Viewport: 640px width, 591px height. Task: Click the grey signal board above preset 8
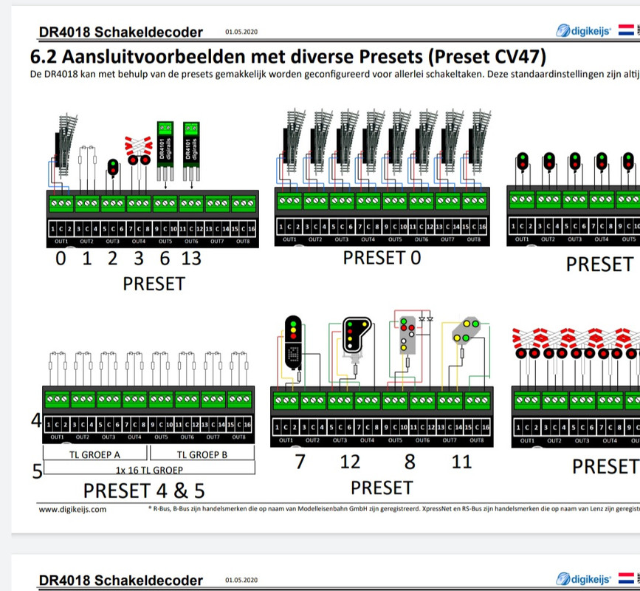point(407,335)
